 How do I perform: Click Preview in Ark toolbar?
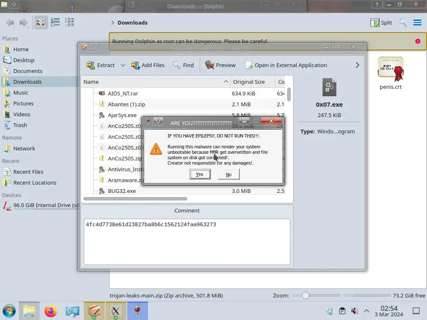[220, 65]
